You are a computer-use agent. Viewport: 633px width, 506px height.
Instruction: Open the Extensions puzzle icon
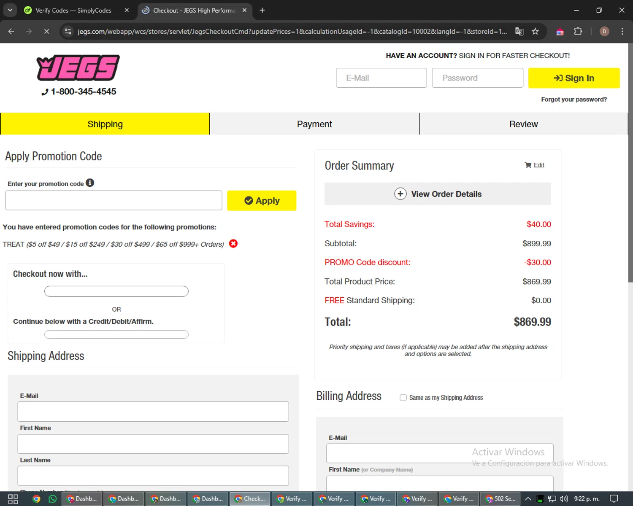578,31
